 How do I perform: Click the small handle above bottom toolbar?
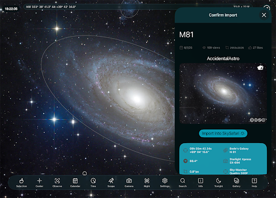pyautogui.click(x=85, y=173)
